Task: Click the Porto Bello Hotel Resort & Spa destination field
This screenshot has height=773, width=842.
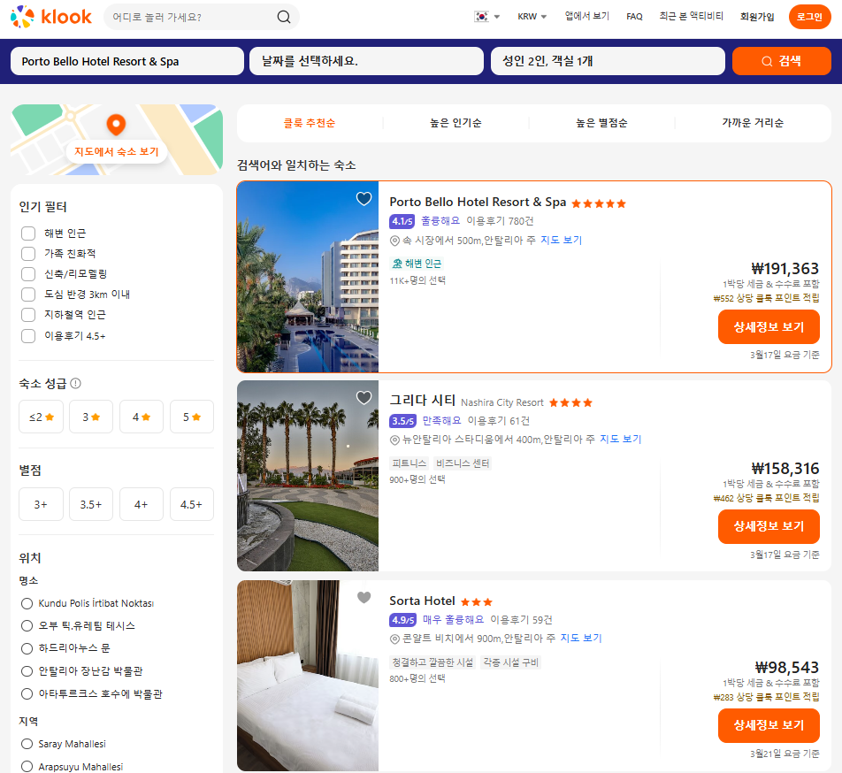Action: pos(127,61)
